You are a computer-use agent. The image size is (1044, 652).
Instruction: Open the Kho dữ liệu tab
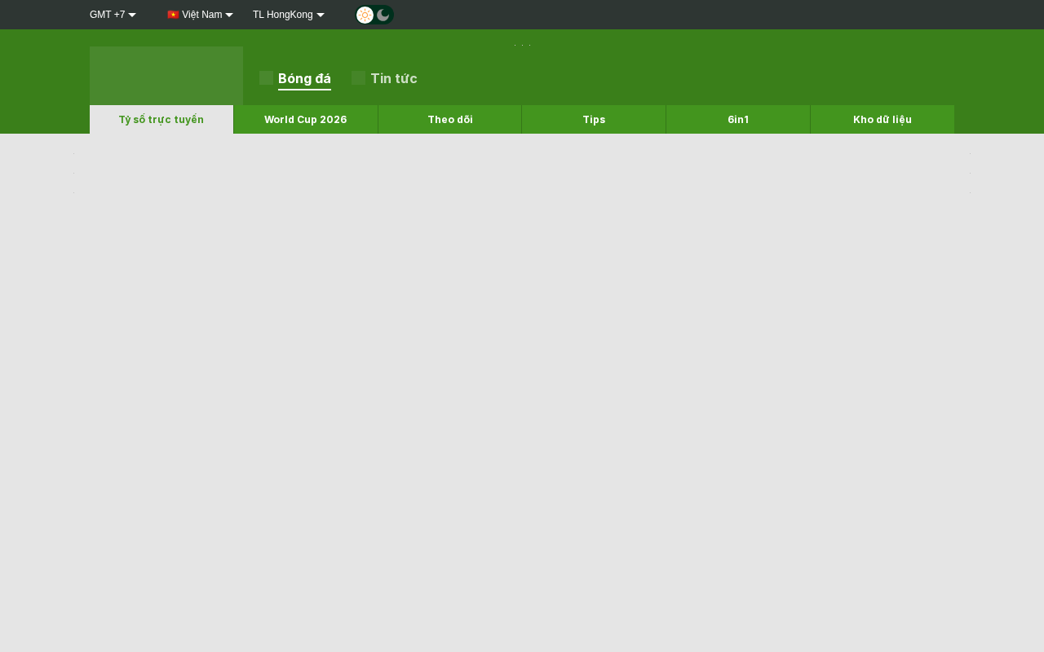point(883,119)
